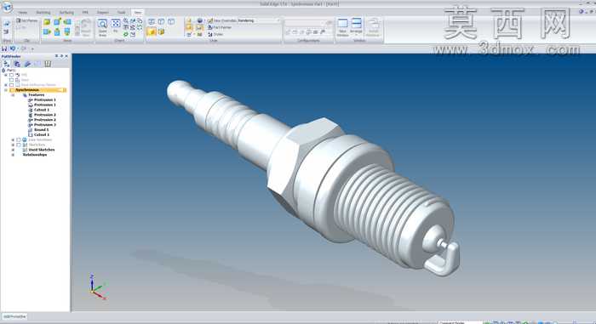Image resolution: width=596 pixels, height=324 pixels.
Task: Expand the Sketches node
Action: (14, 145)
